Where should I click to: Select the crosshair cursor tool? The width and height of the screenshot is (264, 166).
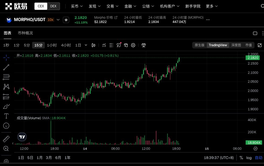(x=6, y=58)
